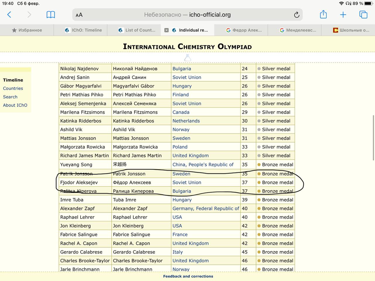Screen dimensions: 375x281
Task: Reload the page with refresh icon
Action: 296,15
